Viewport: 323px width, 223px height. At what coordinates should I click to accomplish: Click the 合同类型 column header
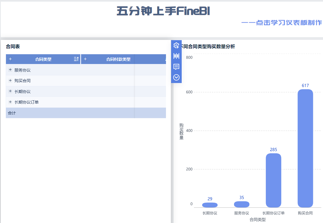43,59
